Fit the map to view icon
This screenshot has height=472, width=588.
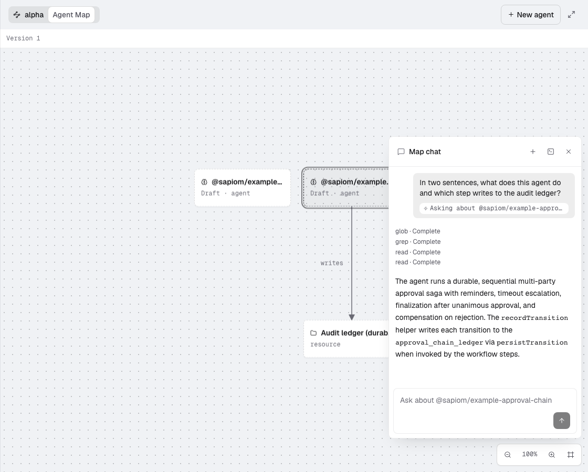(570, 454)
